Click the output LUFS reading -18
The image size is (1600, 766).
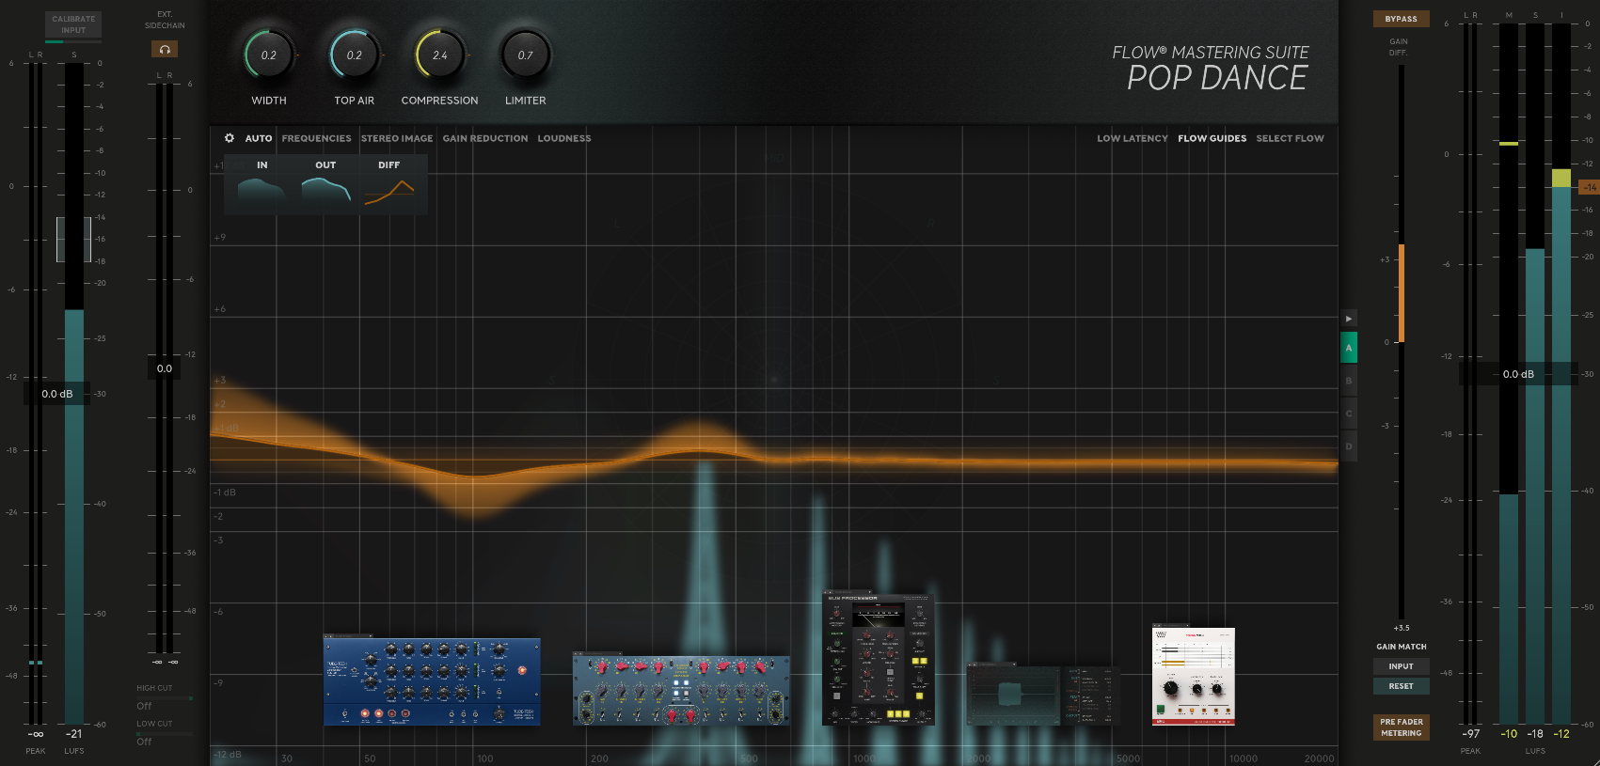tap(1535, 734)
